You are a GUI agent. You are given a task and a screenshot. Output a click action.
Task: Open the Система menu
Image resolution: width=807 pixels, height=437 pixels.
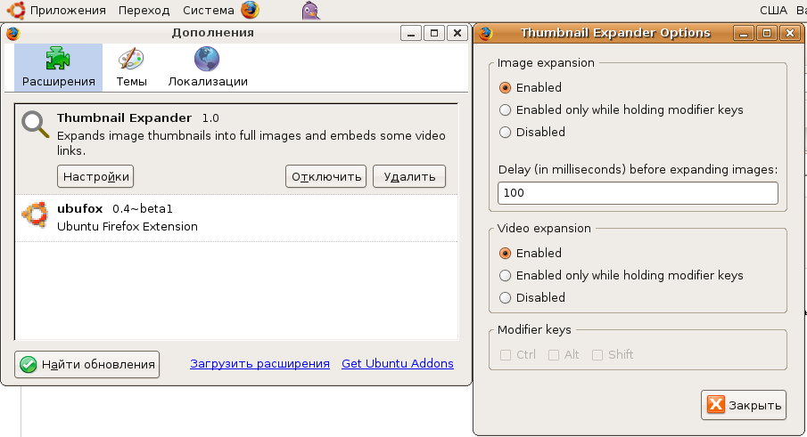(x=209, y=11)
